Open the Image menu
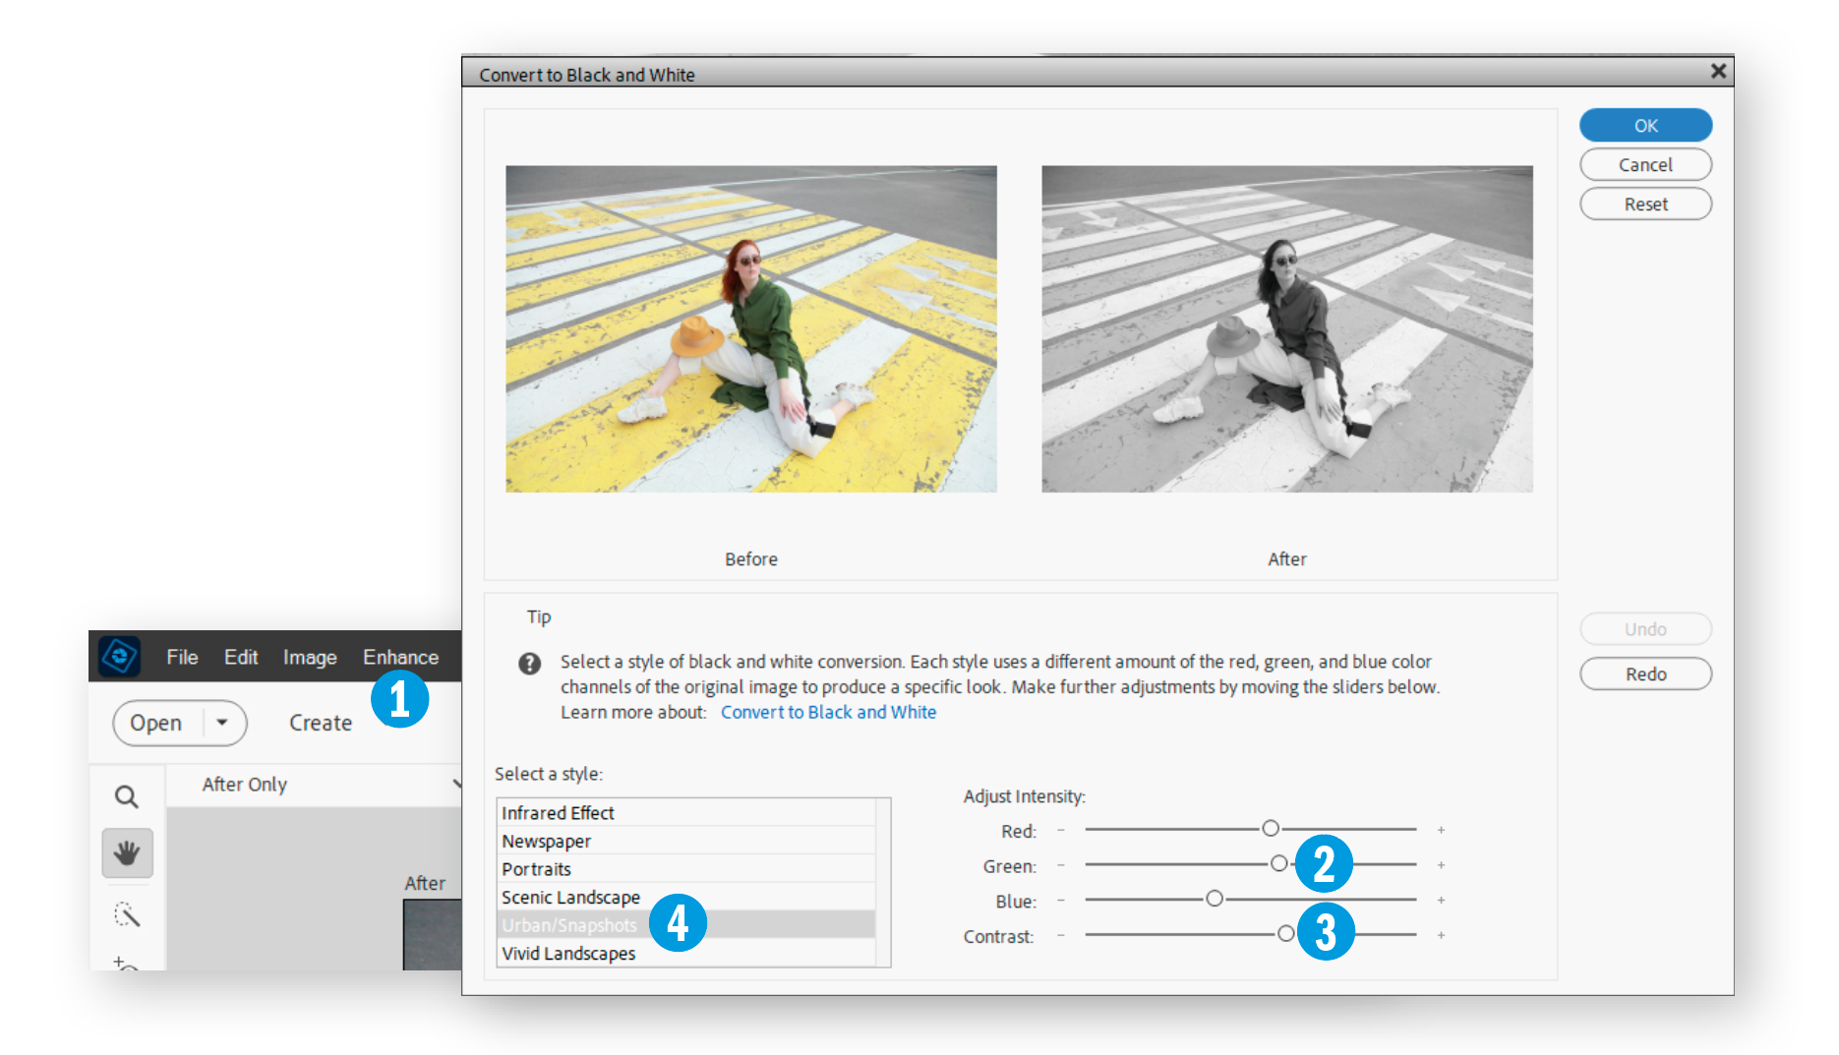The height and width of the screenshot is (1055, 1839). [x=310, y=657]
